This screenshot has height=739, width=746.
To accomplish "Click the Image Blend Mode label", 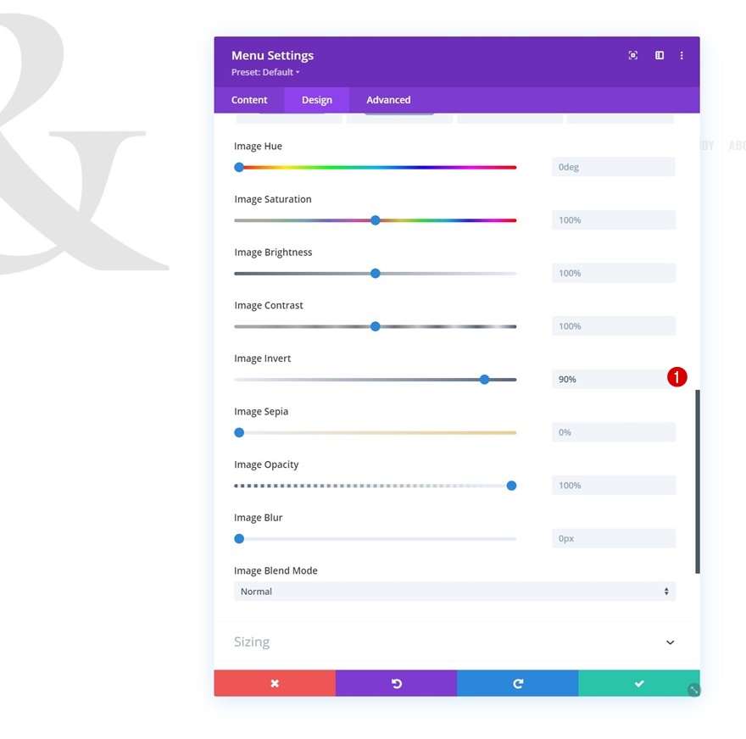I will click(276, 570).
